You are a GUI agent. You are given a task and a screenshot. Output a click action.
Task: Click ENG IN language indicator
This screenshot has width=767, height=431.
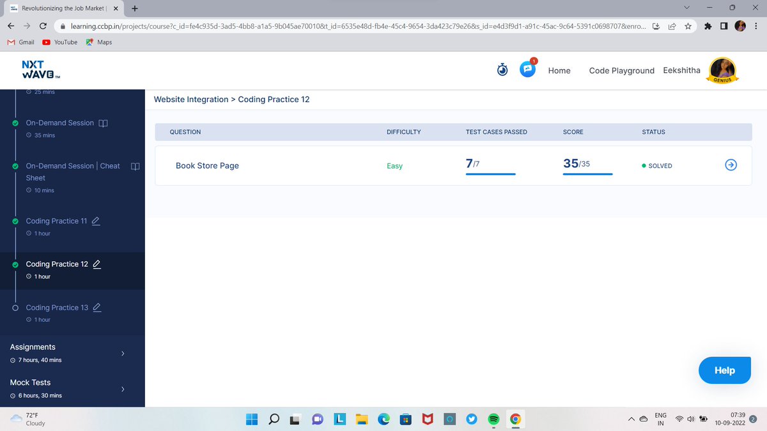pos(660,419)
